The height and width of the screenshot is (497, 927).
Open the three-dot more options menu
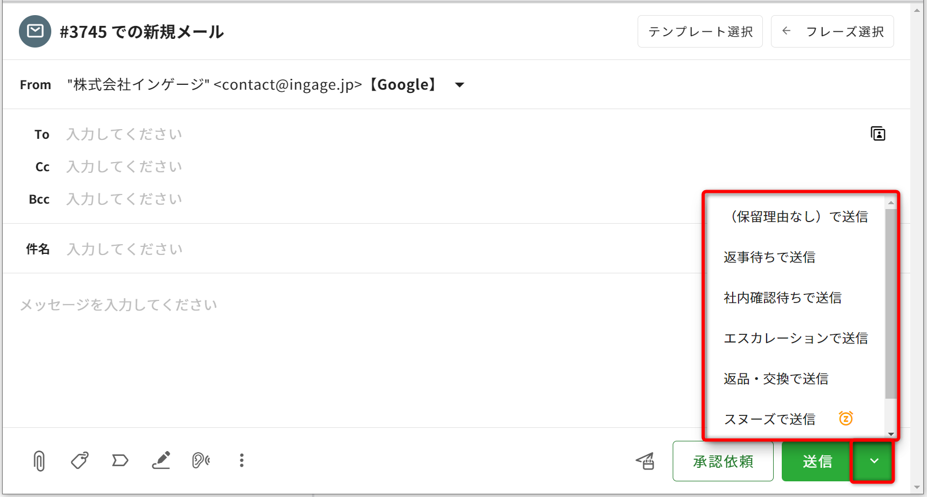coord(241,460)
